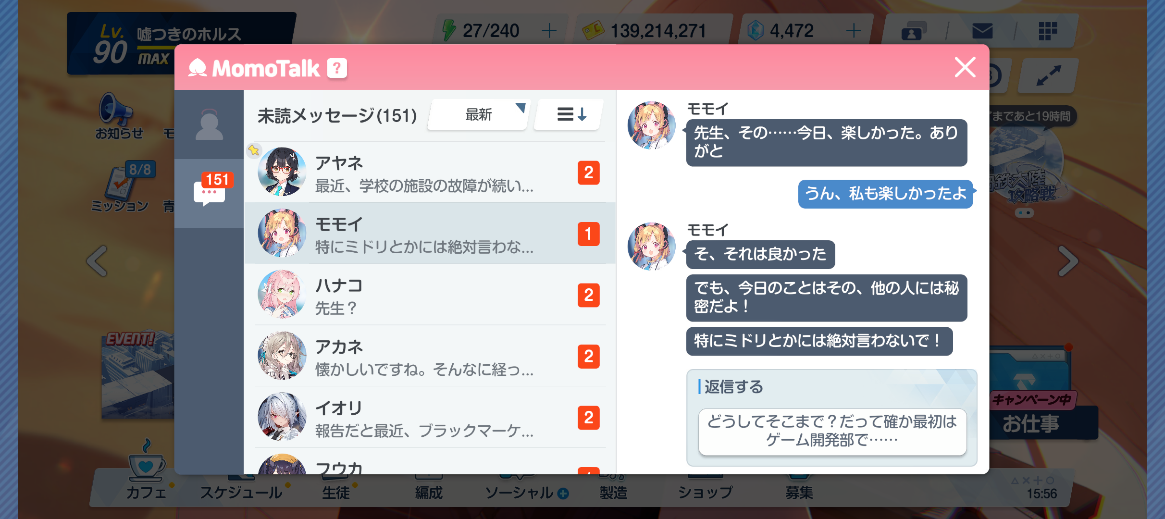Image resolution: width=1165 pixels, height=519 pixels.
Task: Open the grid menu icon
Action: (x=1047, y=31)
